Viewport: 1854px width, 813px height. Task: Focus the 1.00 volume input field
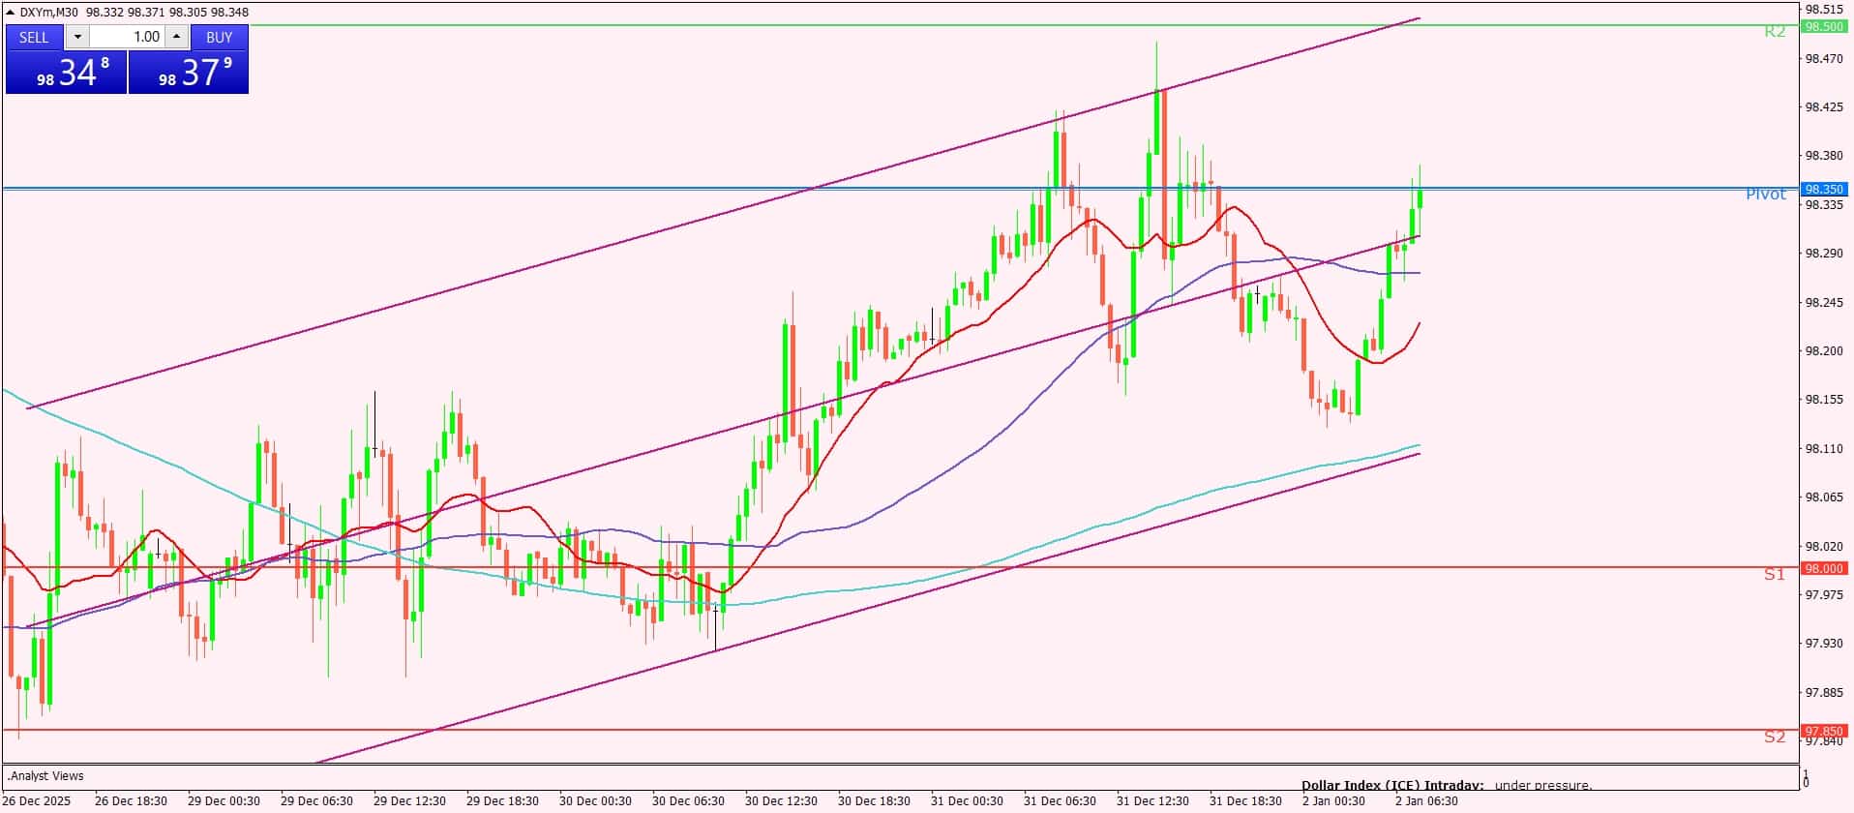pyautogui.click(x=128, y=37)
